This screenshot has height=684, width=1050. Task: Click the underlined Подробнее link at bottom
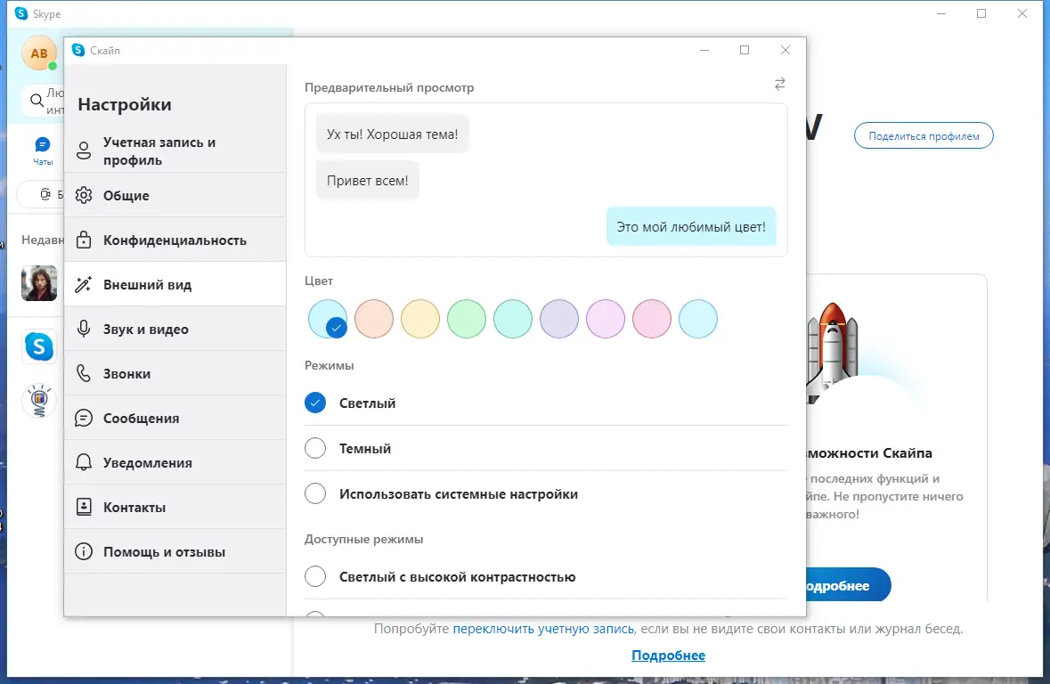coord(668,655)
